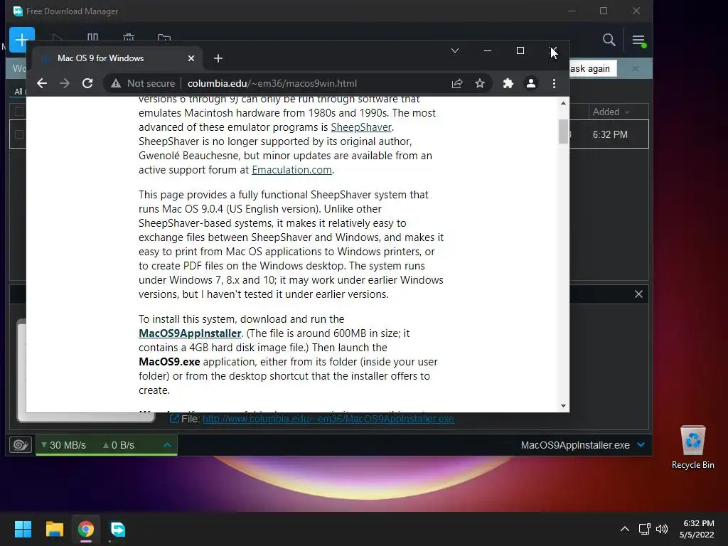Click the delete trash icon in FDM toolbar
This screenshot has height=546, width=728.
pyautogui.click(x=129, y=37)
